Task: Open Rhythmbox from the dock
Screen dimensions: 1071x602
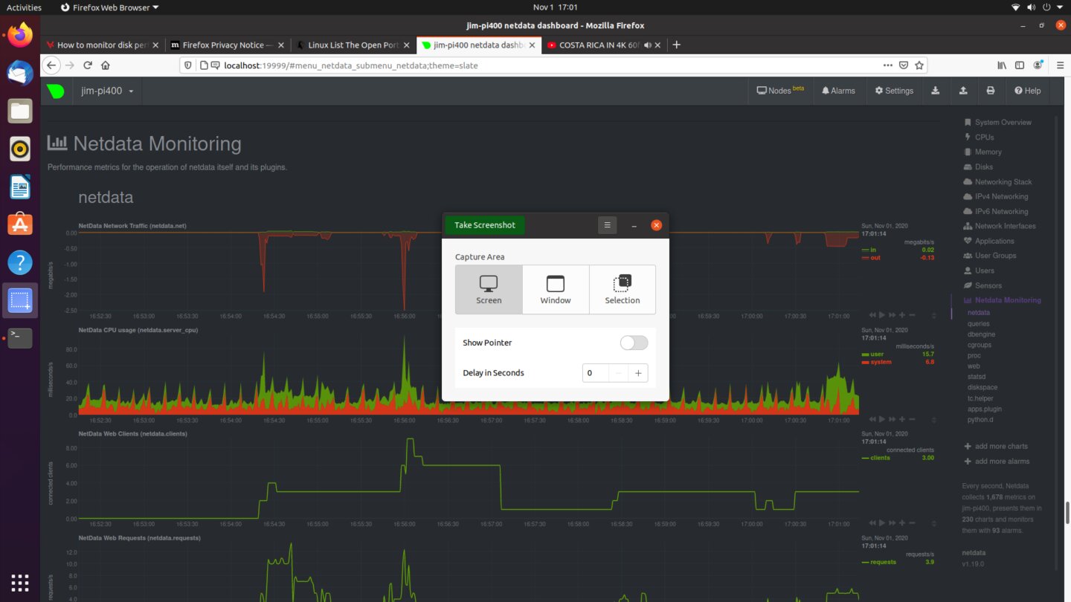Action: (20, 149)
